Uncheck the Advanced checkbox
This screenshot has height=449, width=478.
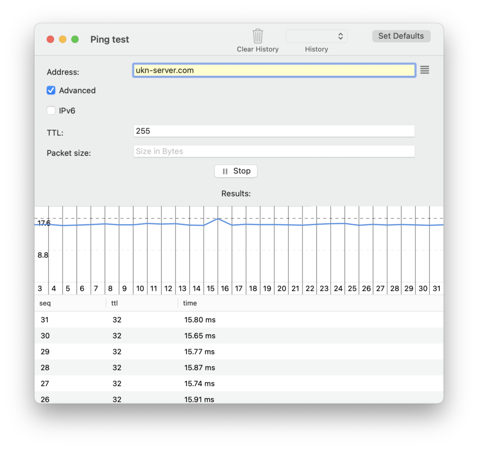(x=51, y=90)
